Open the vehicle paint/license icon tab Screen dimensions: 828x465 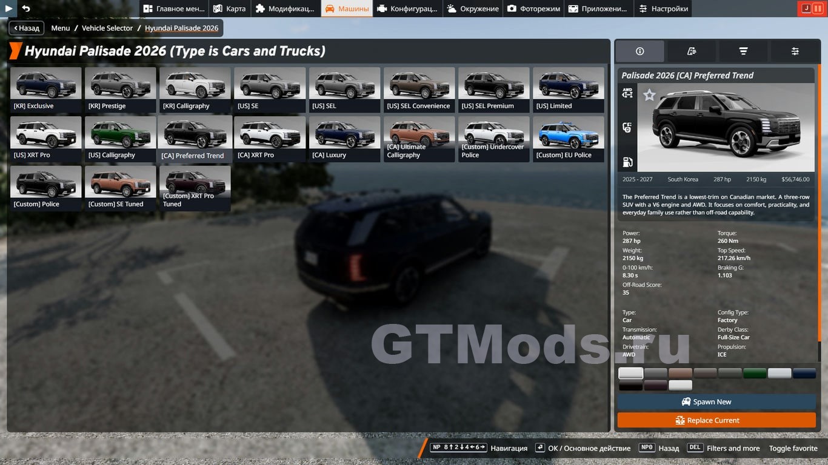692,51
